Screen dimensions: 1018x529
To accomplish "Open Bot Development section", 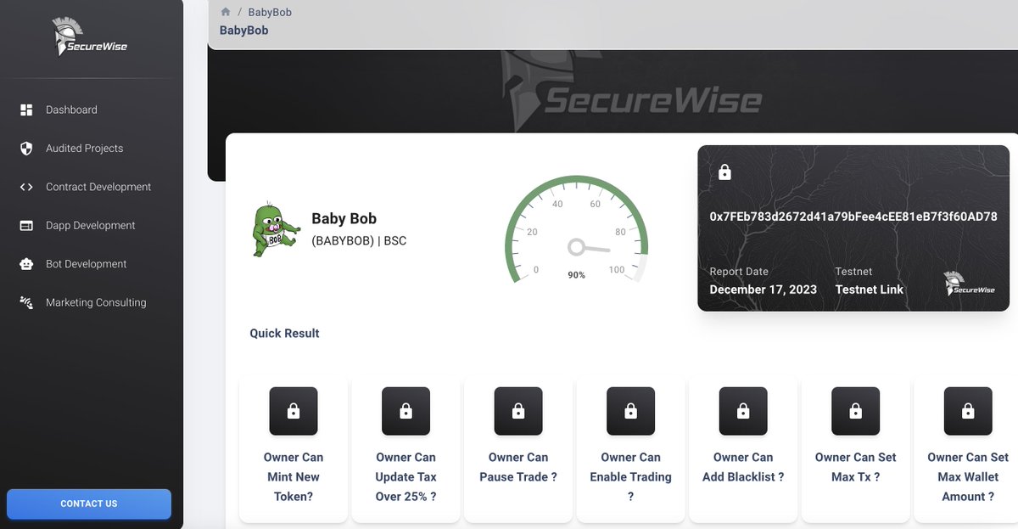I will point(86,264).
